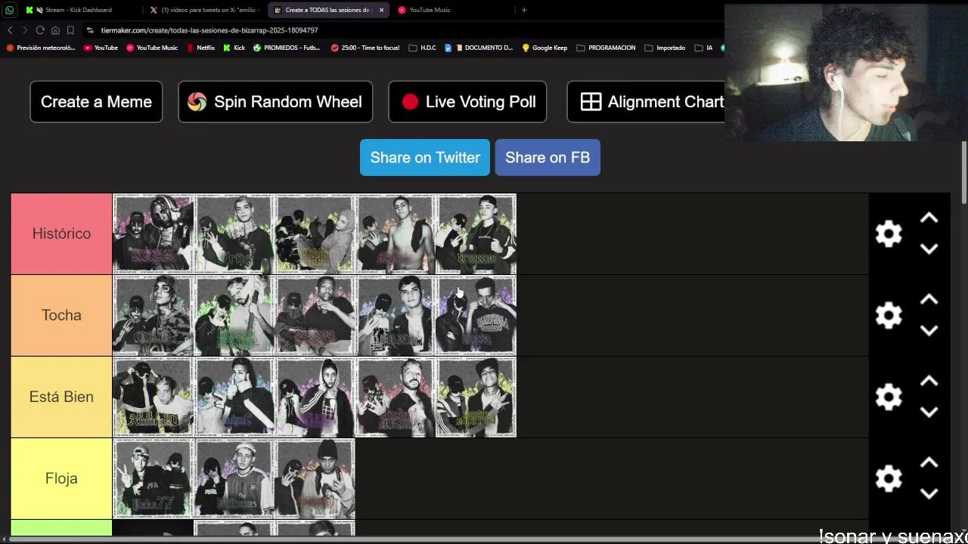Click Share on Twitter
The height and width of the screenshot is (544, 968).
[x=425, y=157]
